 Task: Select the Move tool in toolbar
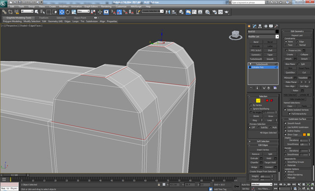point(62,12)
